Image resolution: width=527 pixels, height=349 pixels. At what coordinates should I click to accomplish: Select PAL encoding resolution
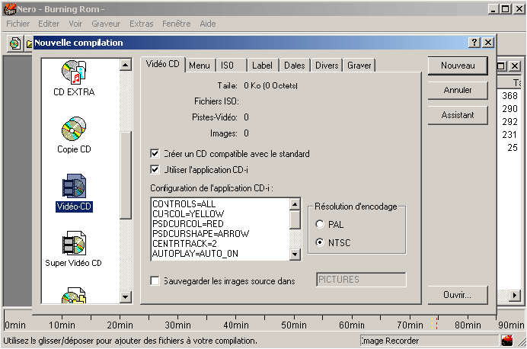point(320,224)
